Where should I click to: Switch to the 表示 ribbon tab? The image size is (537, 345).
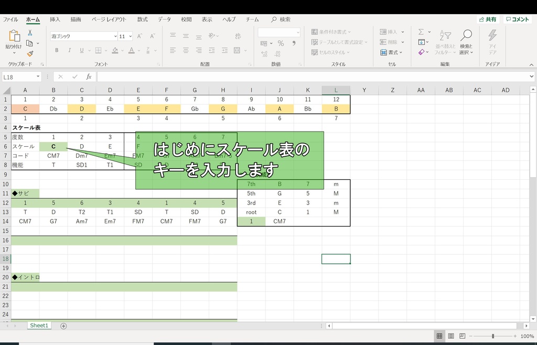207,19
